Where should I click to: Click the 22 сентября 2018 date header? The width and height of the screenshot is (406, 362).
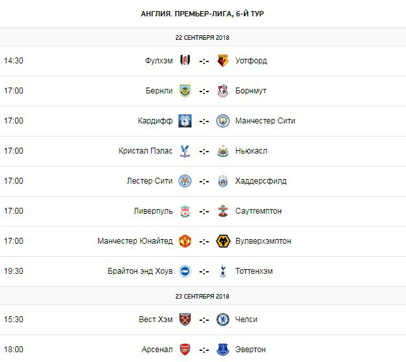(203, 37)
